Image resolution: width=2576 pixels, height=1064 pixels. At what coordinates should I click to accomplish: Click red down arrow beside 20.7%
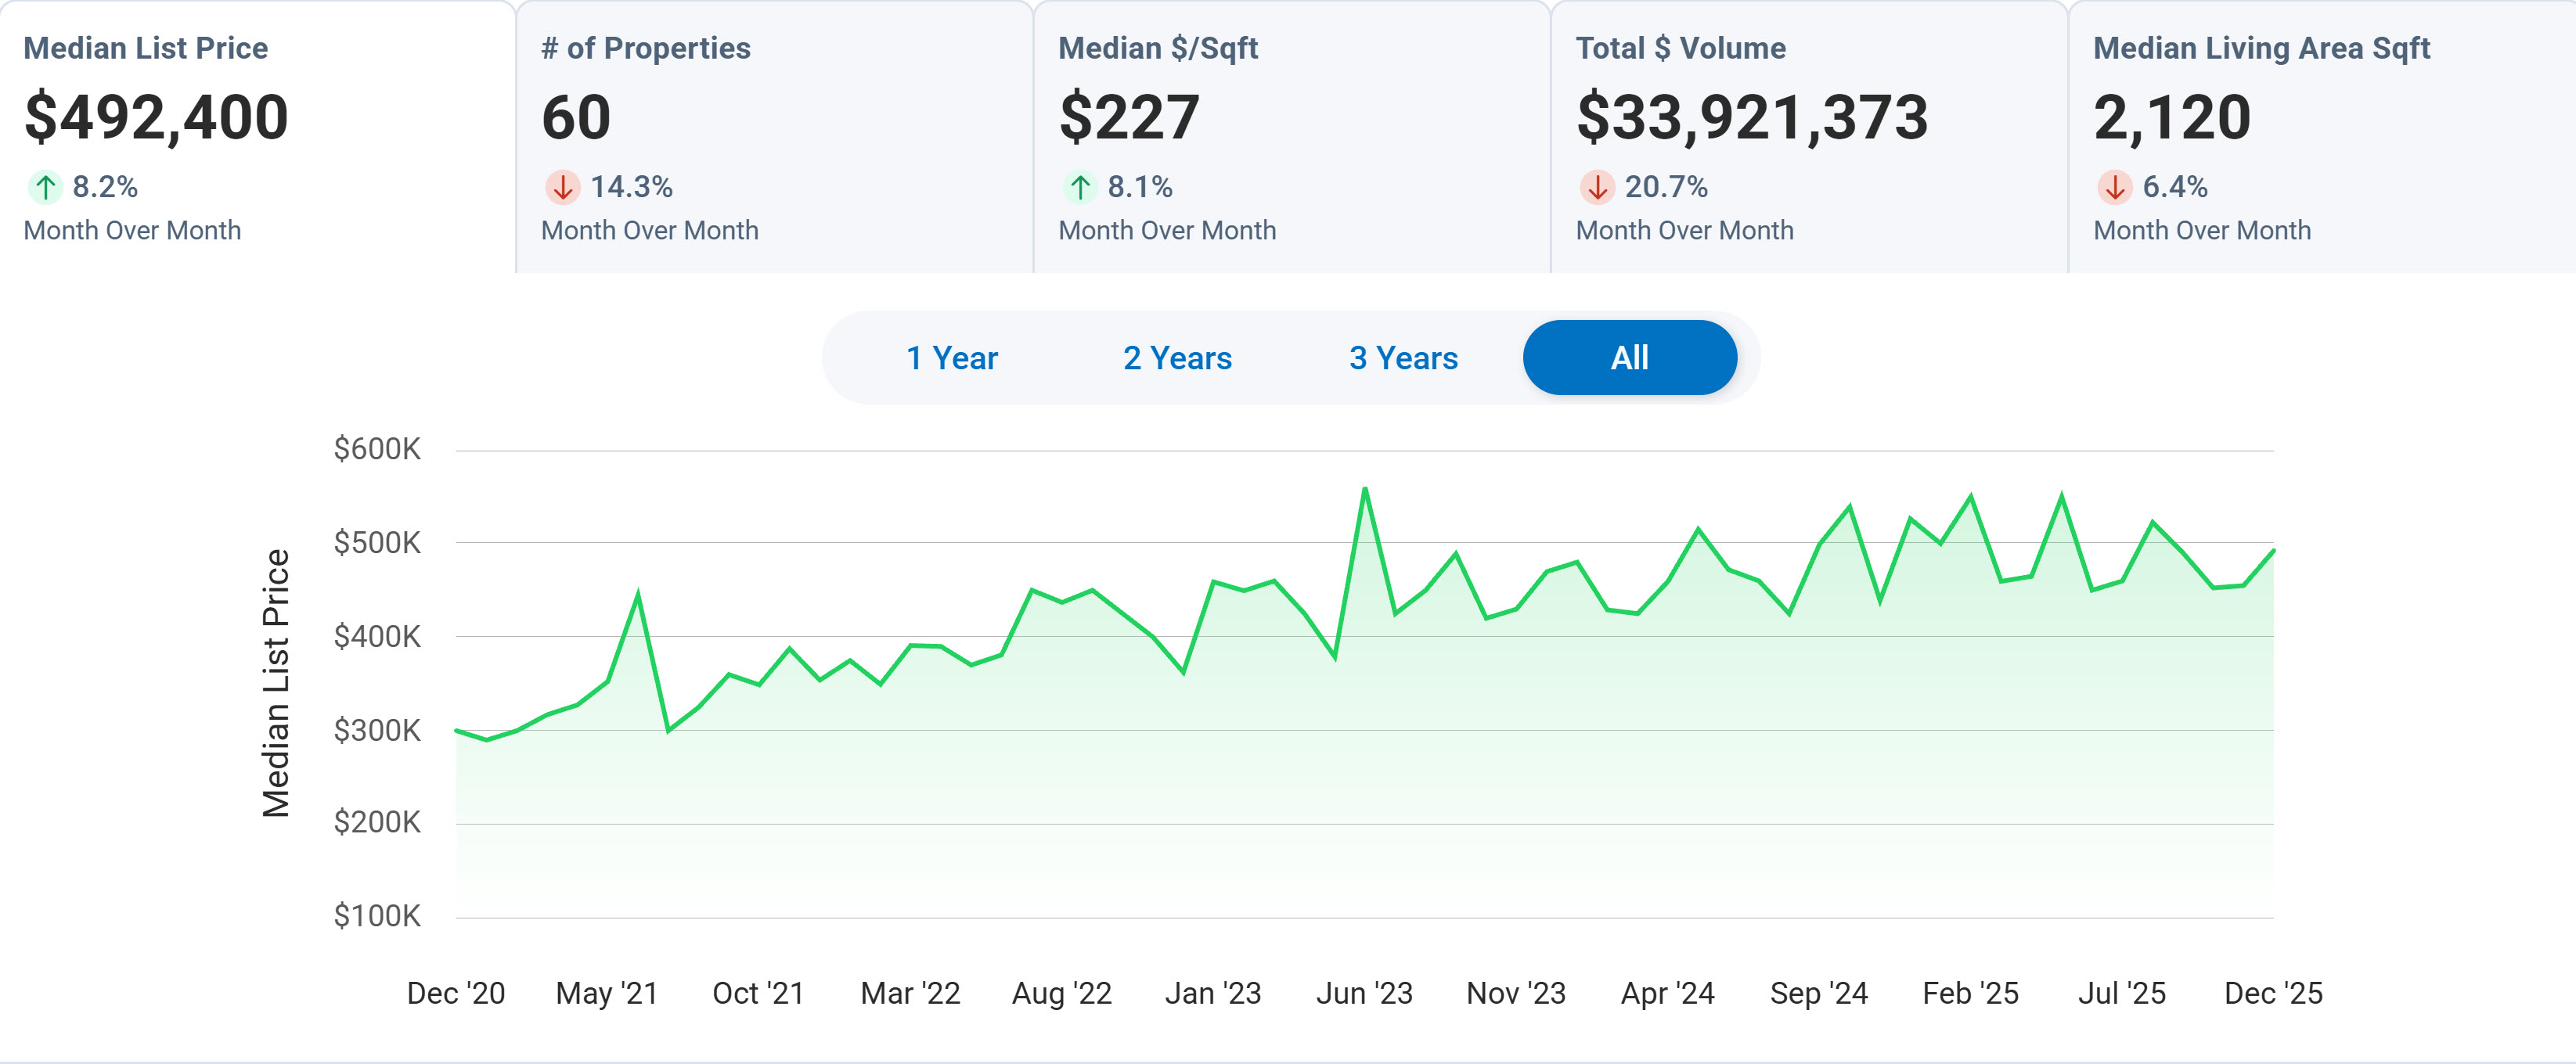point(1597,187)
